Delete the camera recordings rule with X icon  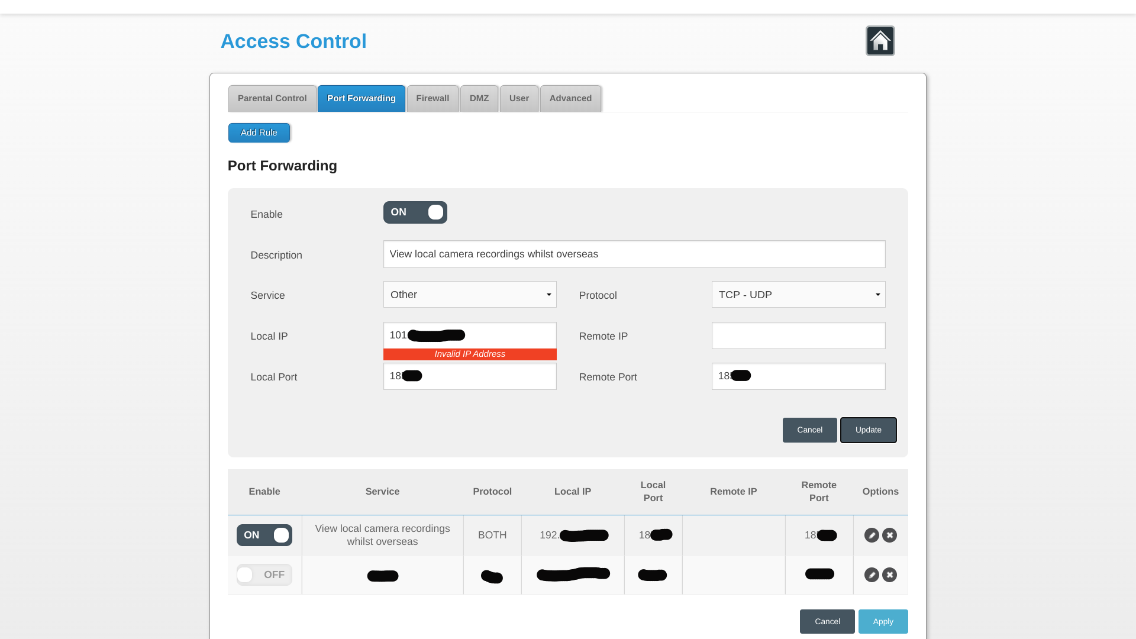point(889,535)
